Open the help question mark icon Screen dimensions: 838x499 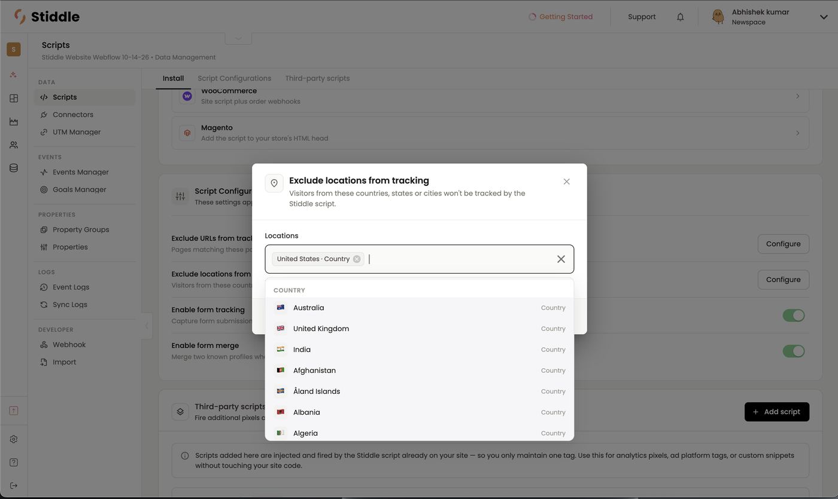pyautogui.click(x=14, y=463)
